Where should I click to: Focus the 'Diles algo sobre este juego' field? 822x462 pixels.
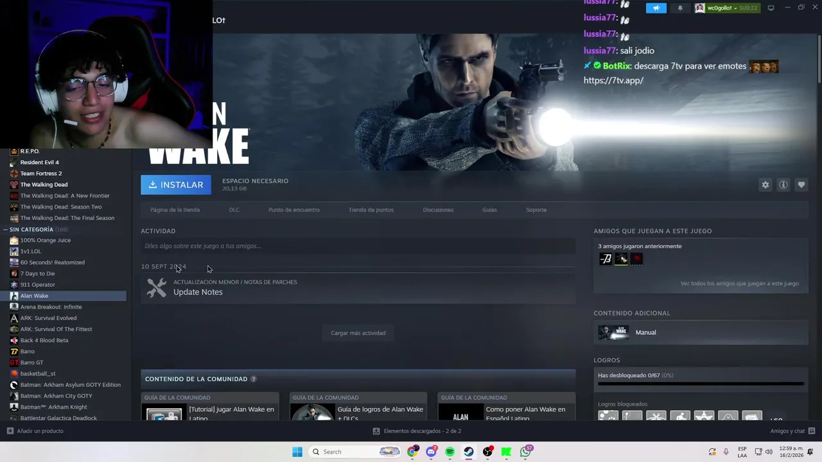point(358,246)
